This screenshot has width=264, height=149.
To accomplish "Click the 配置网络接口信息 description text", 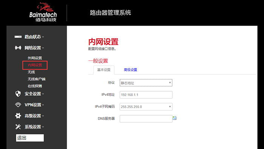I will (x=102, y=49).
